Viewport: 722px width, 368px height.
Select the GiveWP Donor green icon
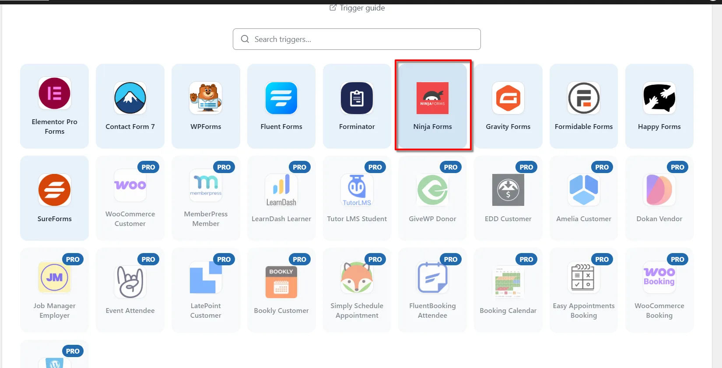pos(432,190)
